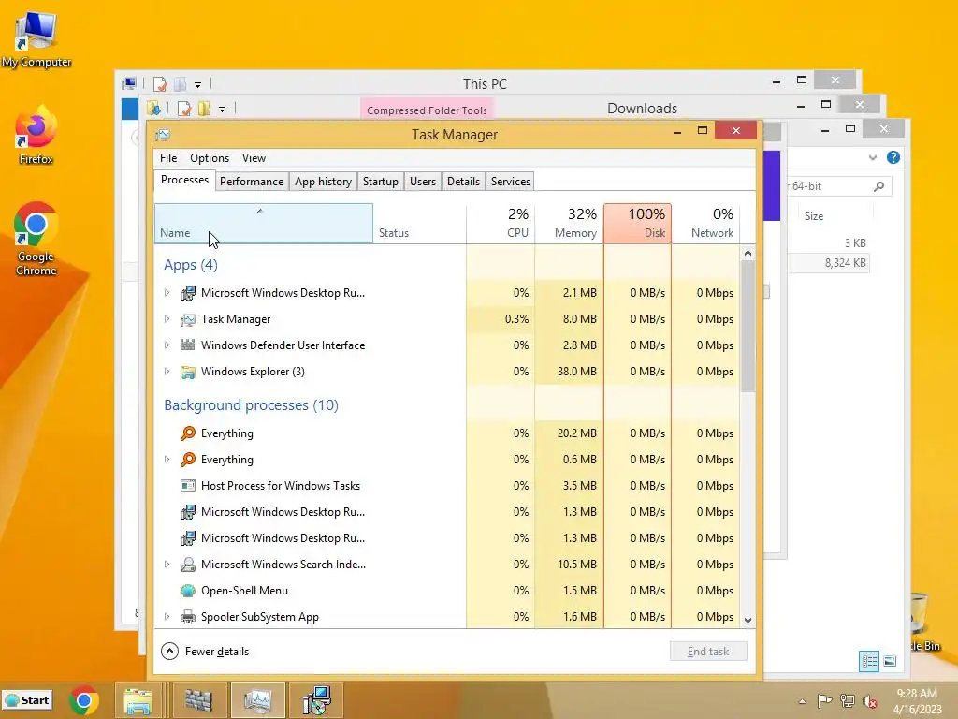
Task: Click the Start button
Action: pos(27,700)
